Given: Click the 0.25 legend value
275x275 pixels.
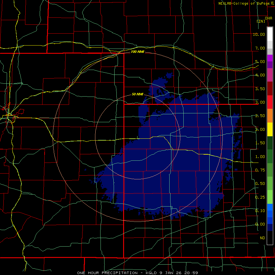Looking at the screenshot, I should click(x=260, y=197).
